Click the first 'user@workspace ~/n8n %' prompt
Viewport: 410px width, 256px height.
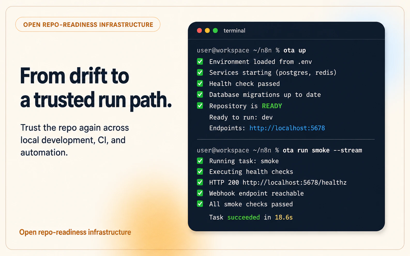(238, 50)
